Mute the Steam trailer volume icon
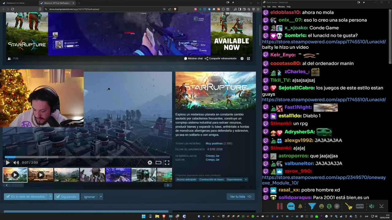Viewport: 392px width, 220px height. [16, 163]
